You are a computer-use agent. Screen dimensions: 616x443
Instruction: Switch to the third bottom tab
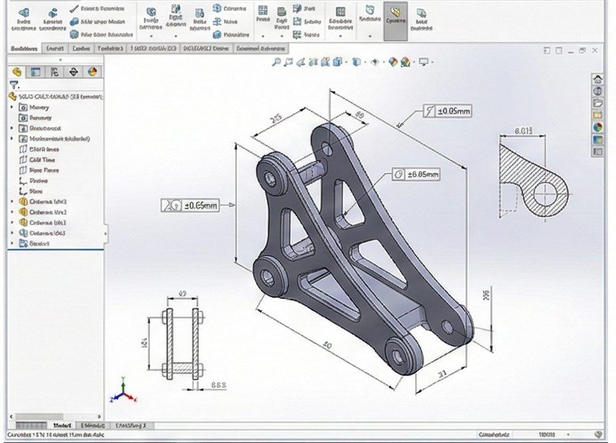coord(131,426)
